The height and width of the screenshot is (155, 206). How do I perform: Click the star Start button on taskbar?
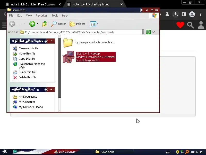tap(4, 151)
